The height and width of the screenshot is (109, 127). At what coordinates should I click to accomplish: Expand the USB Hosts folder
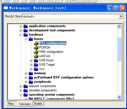coord(31,61)
